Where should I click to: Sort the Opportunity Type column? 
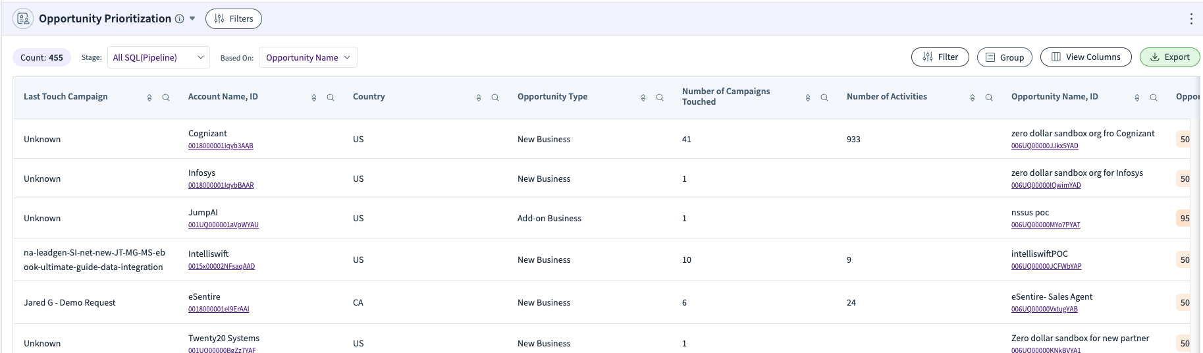click(x=643, y=97)
